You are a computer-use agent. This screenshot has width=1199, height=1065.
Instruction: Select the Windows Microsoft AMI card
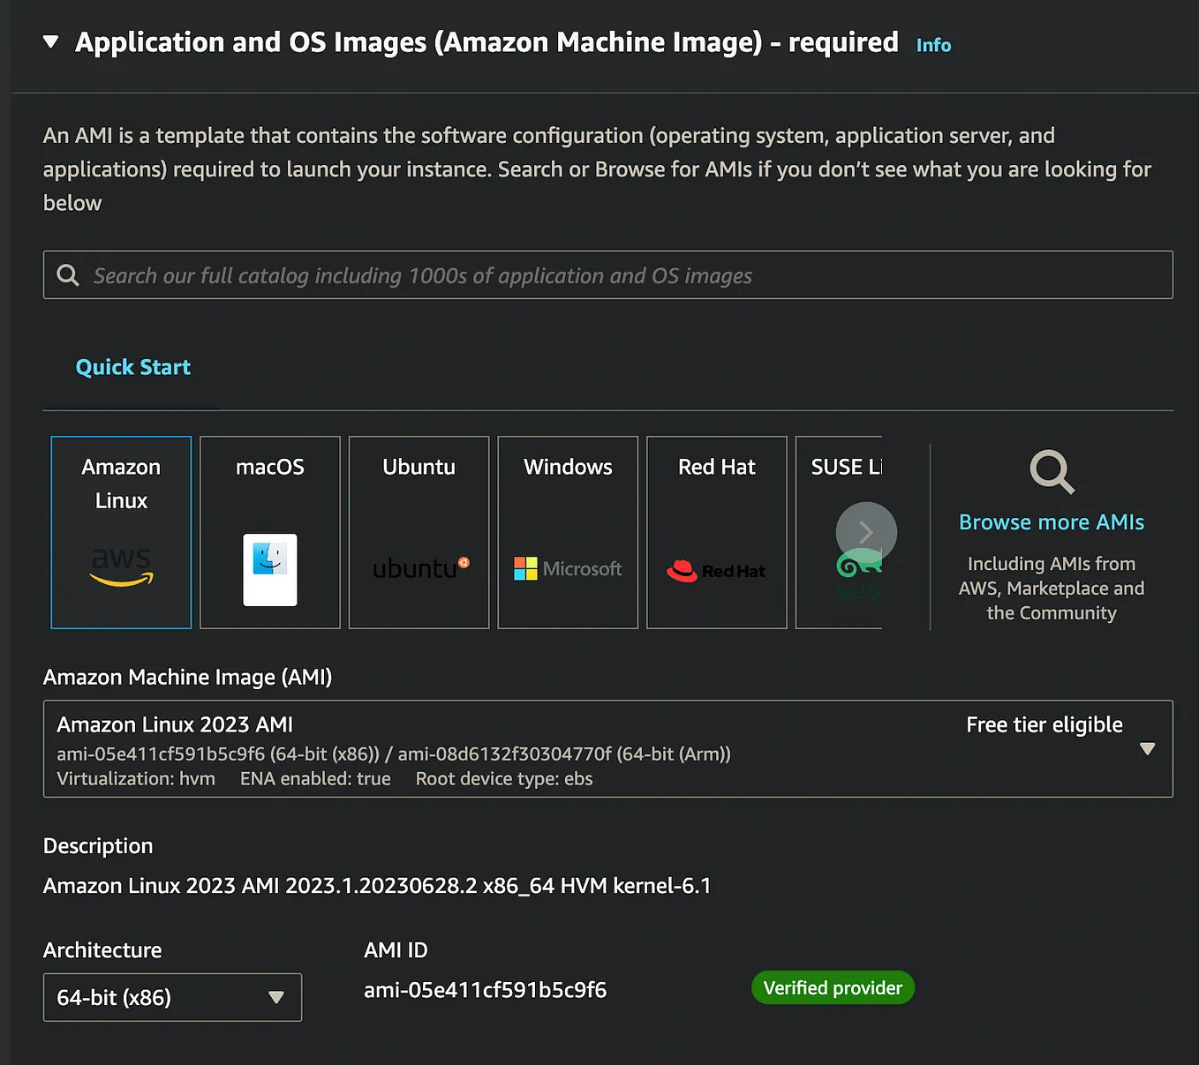(567, 532)
